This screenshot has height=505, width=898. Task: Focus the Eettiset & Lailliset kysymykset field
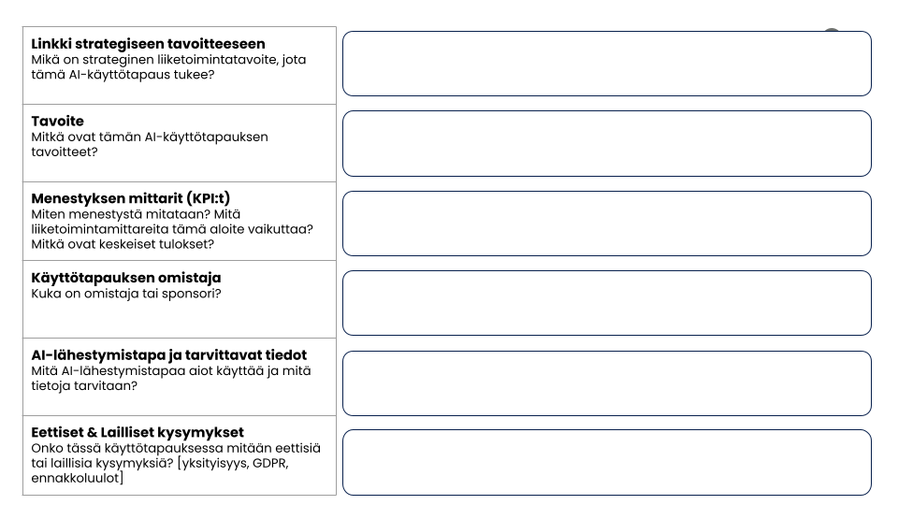[x=607, y=463]
